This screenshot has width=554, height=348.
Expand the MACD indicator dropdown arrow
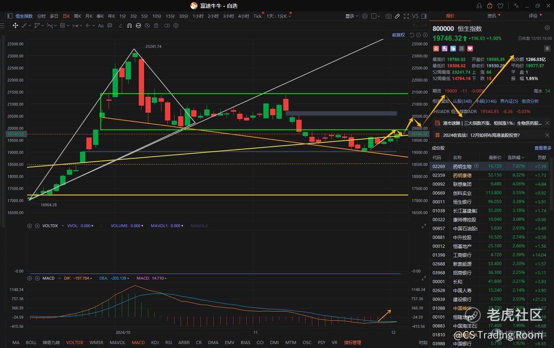(x=60, y=278)
